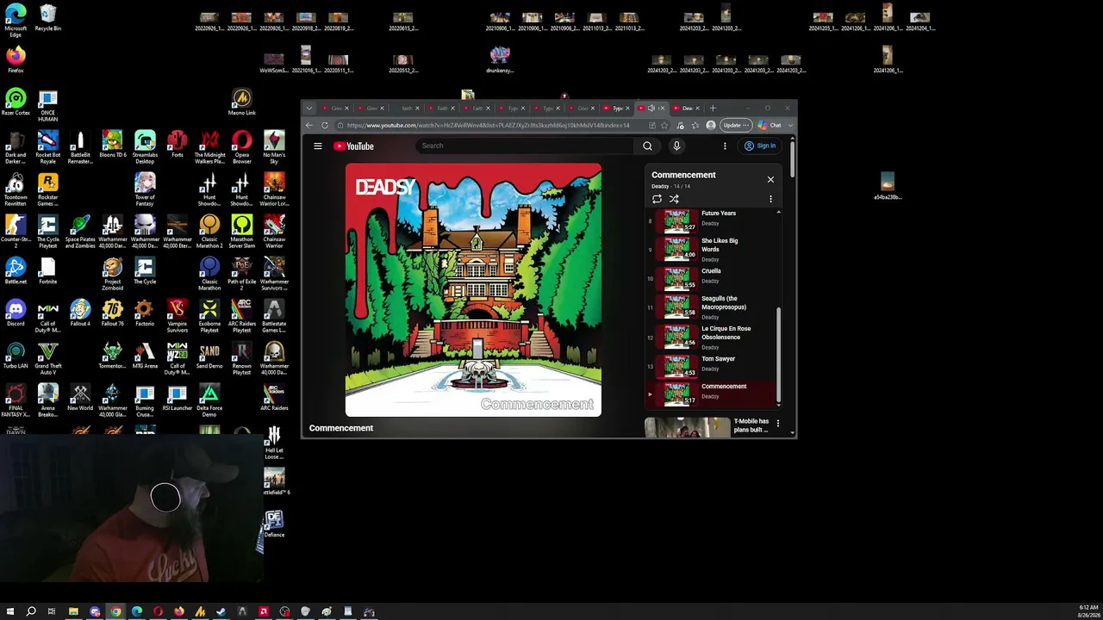
Task: Select Grand Theft Auto V shortcut
Action: (48, 359)
